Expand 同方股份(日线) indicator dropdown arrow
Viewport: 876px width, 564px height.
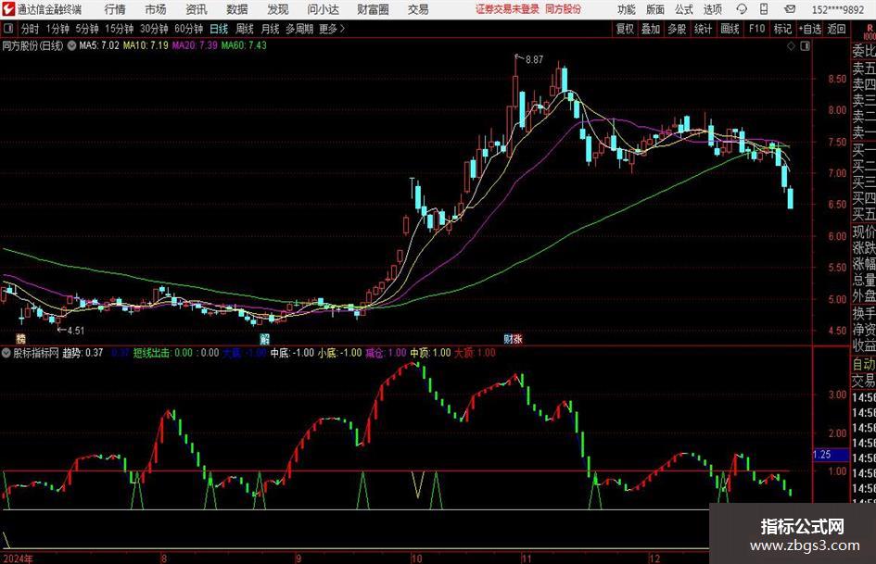(x=71, y=45)
